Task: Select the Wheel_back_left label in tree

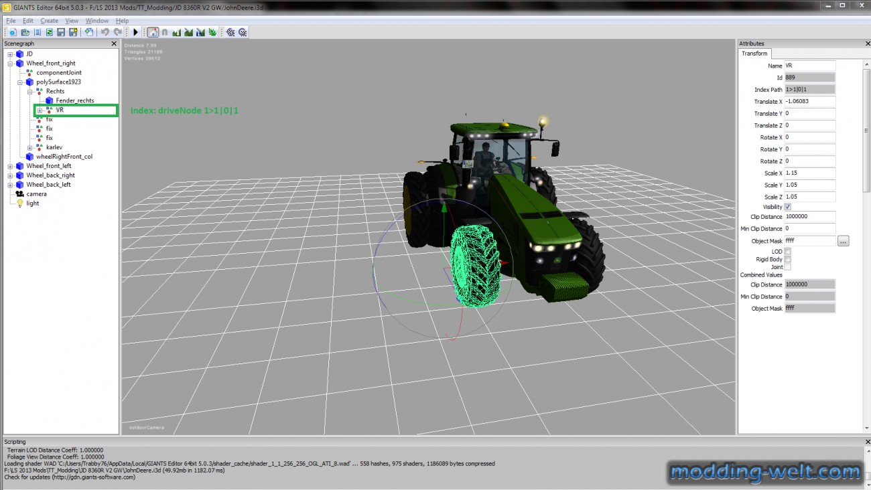Action: 49,185
